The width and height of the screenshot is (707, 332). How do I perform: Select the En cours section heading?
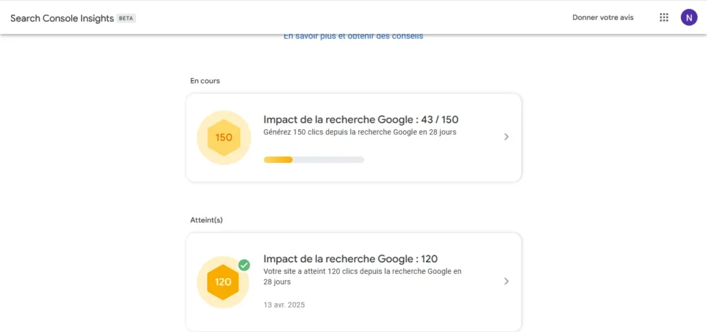[205, 81]
